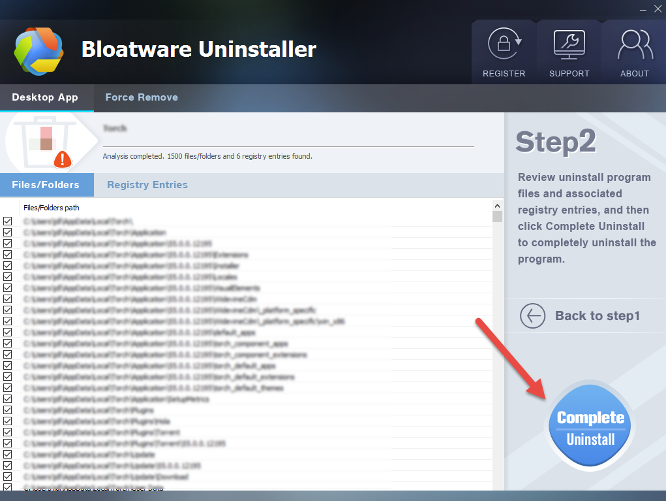
Task: Close the Bloatware Uninstaller window
Action: 658,9
